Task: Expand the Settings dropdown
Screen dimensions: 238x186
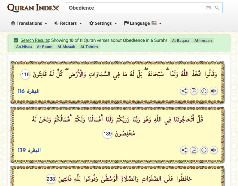Action: pyautogui.click(x=103, y=23)
